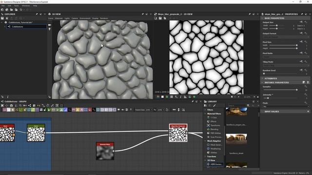The width and height of the screenshot is (312, 175).
Task: Open the 3D View Lights menu
Action: click(67, 18)
